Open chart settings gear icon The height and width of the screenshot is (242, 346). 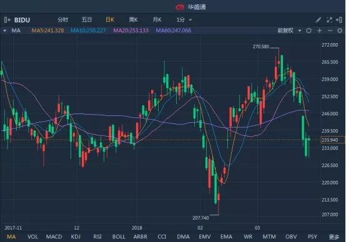[340, 31]
